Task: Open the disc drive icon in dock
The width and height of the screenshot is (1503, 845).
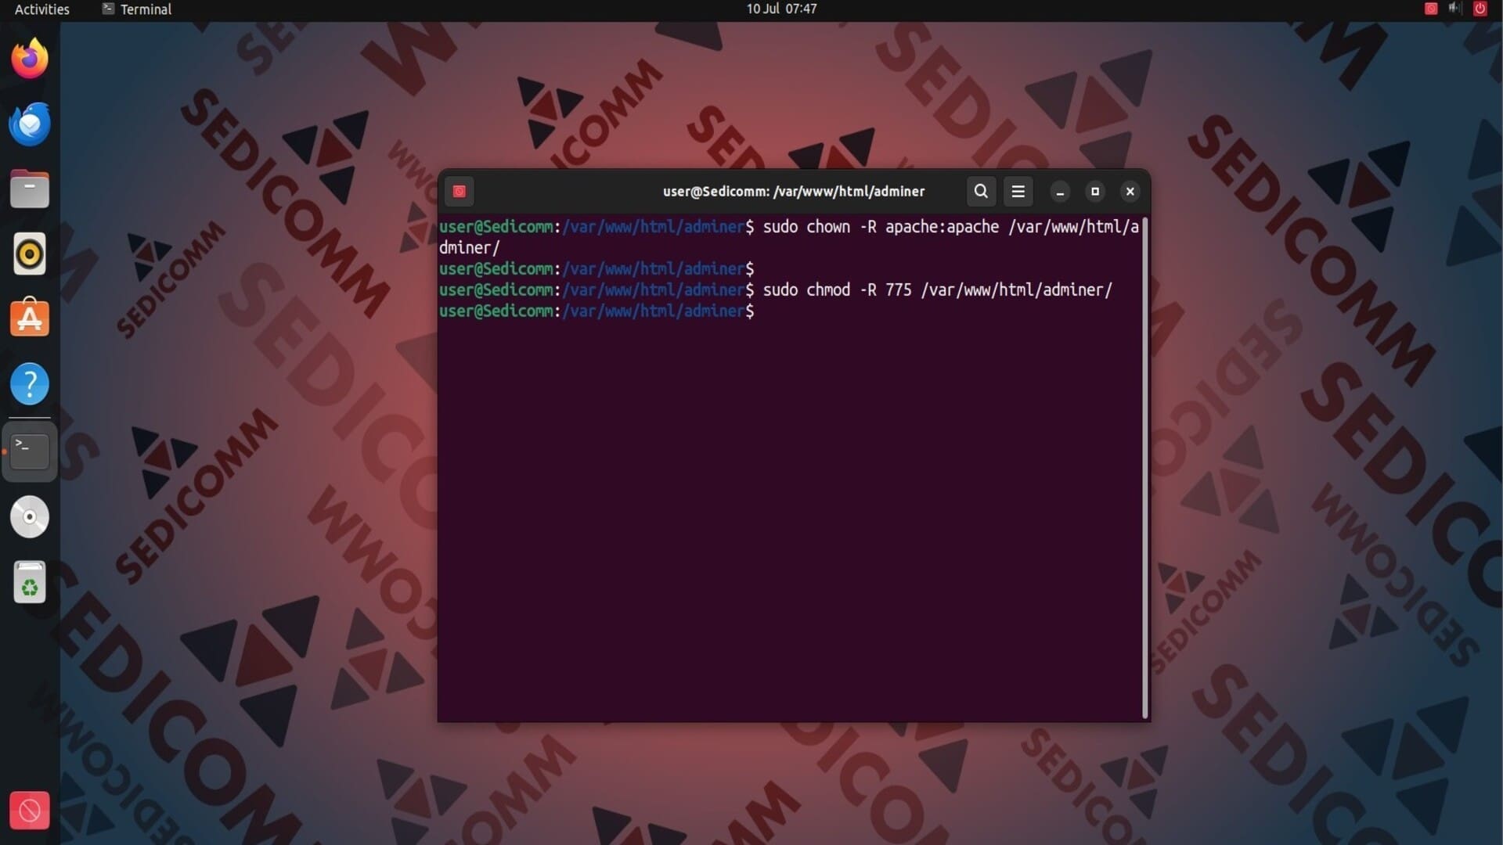Action: (30, 516)
